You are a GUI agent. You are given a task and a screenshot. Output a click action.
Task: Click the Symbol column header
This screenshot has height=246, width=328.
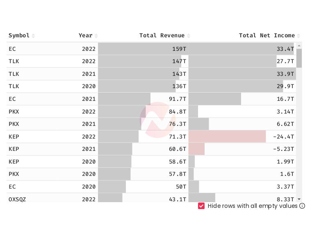[19, 35]
